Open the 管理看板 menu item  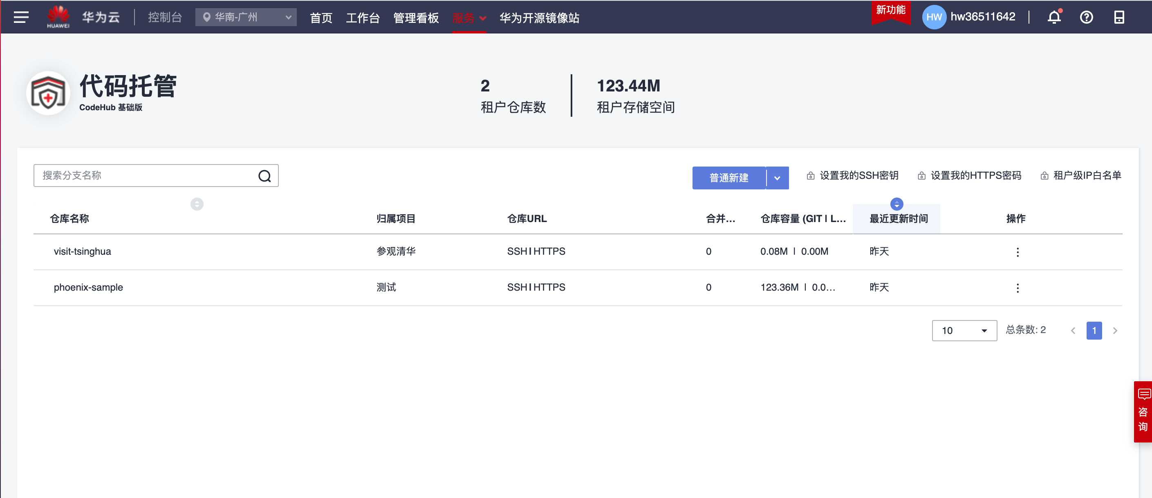pos(416,18)
